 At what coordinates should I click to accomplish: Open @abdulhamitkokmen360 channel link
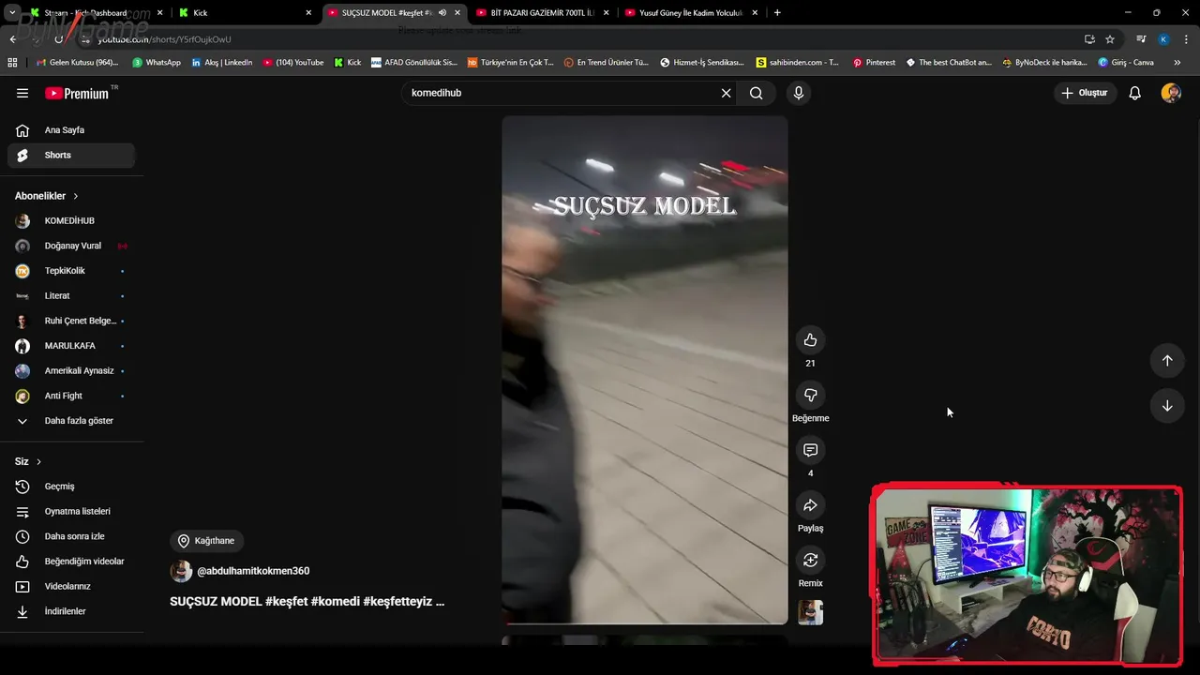253,571
